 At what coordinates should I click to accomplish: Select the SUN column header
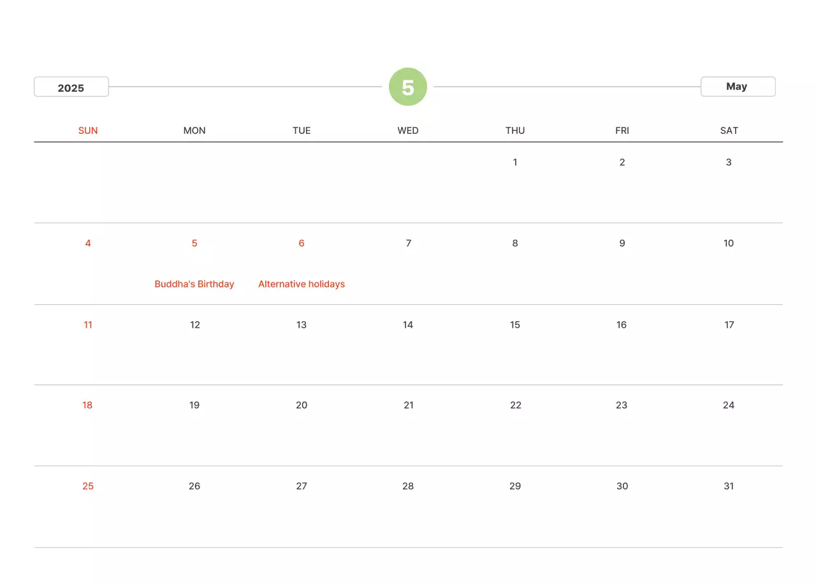pos(88,131)
